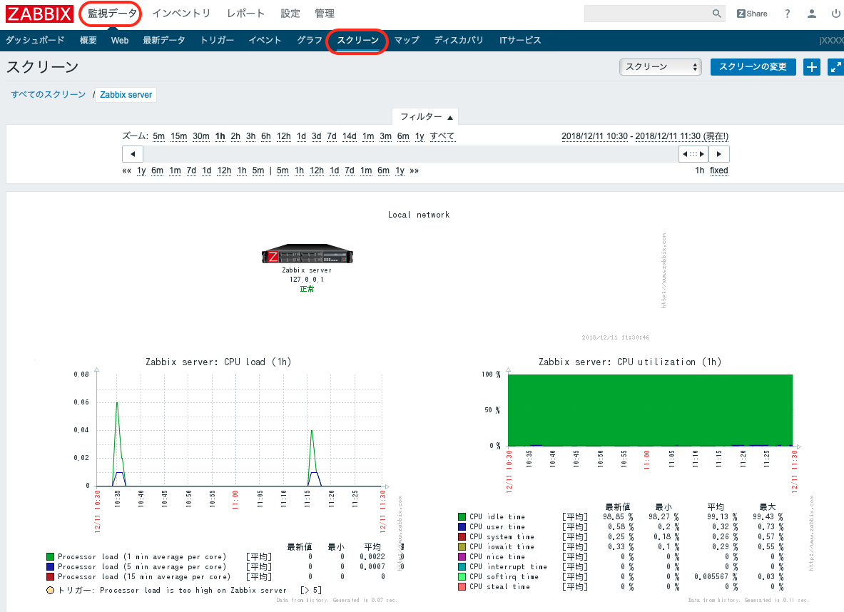Viewport: 844px width, 612px height.
Task: Set zoom to 3h
Action: [x=250, y=136]
